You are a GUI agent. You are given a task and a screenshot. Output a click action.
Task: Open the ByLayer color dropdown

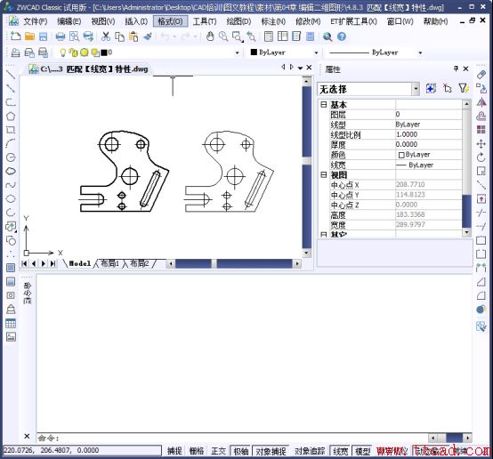click(285, 52)
